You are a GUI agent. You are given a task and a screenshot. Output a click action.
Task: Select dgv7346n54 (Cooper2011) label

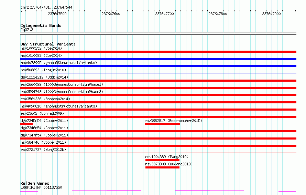[44, 128]
